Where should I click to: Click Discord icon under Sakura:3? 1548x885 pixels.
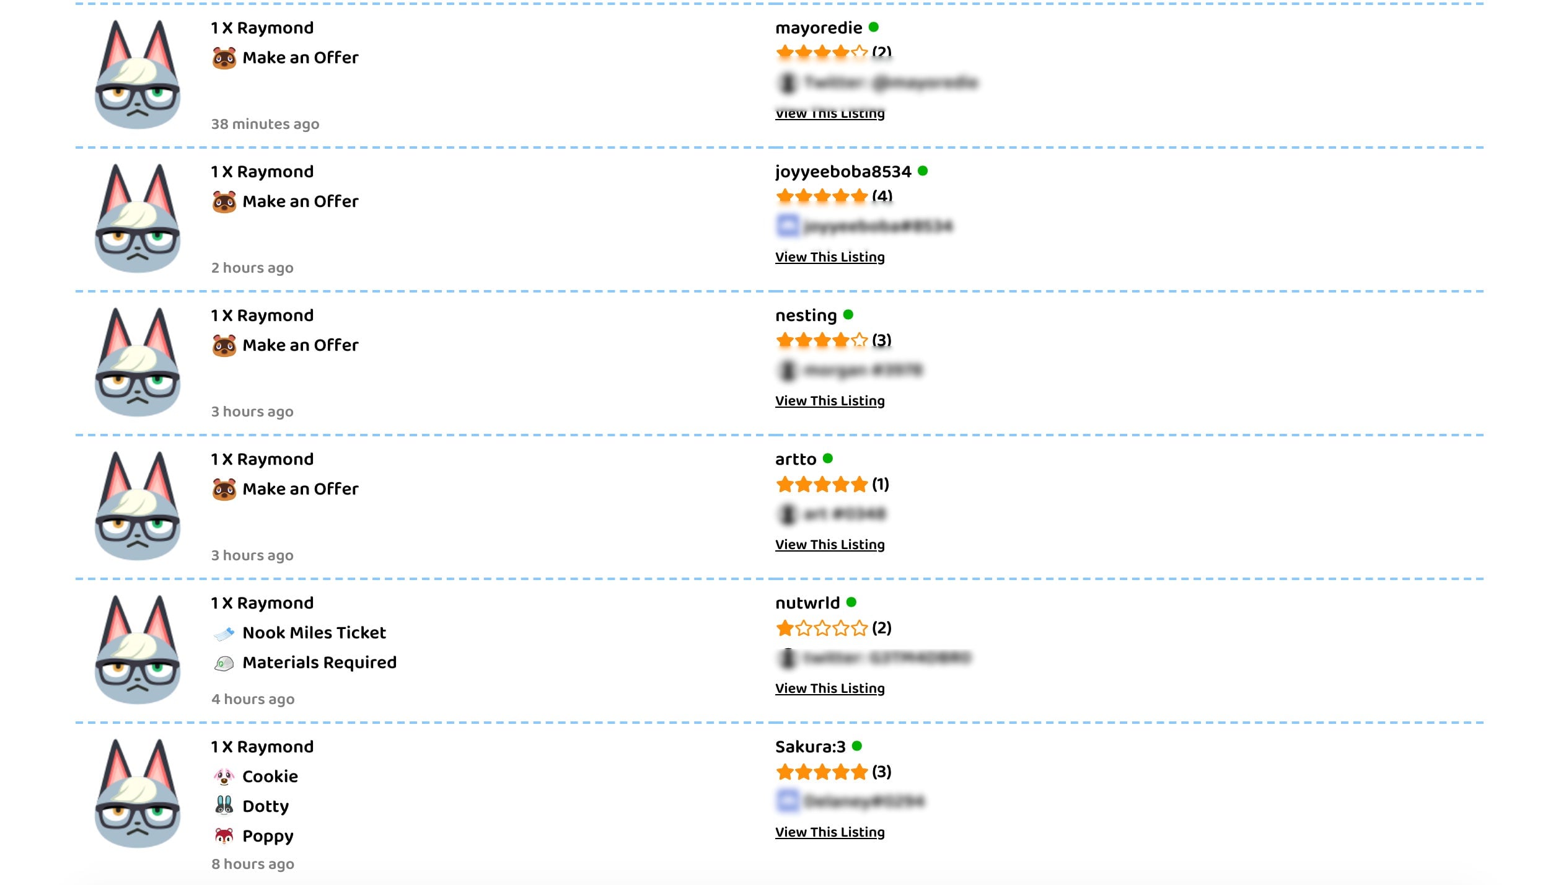click(x=787, y=801)
